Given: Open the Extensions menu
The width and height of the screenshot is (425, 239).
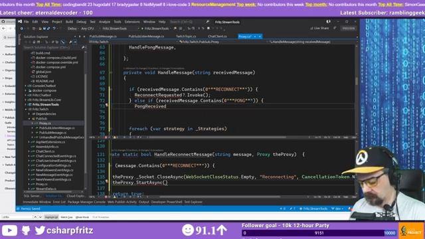Looking at the screenshot, I should tap(132, 22).
